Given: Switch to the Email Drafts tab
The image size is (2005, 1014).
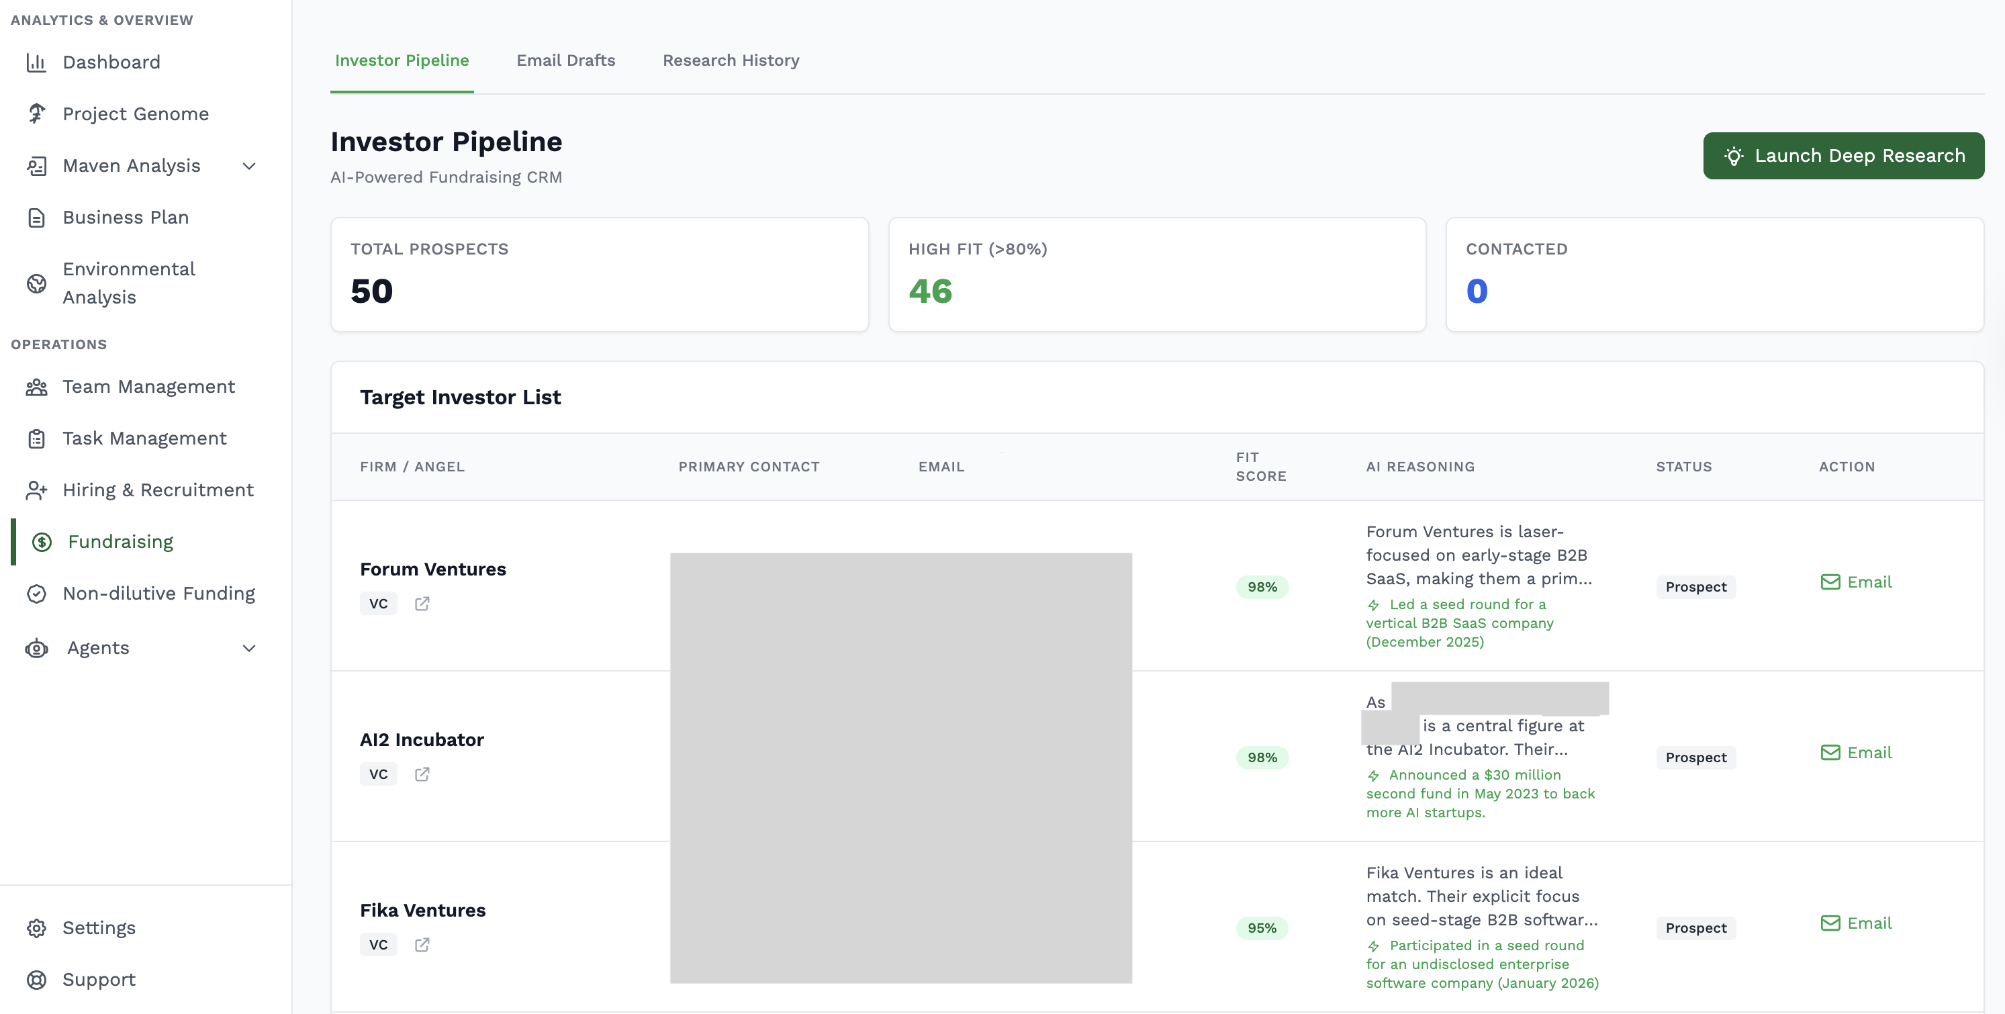Looking at the screenshot, I should (x=565, y=60).
